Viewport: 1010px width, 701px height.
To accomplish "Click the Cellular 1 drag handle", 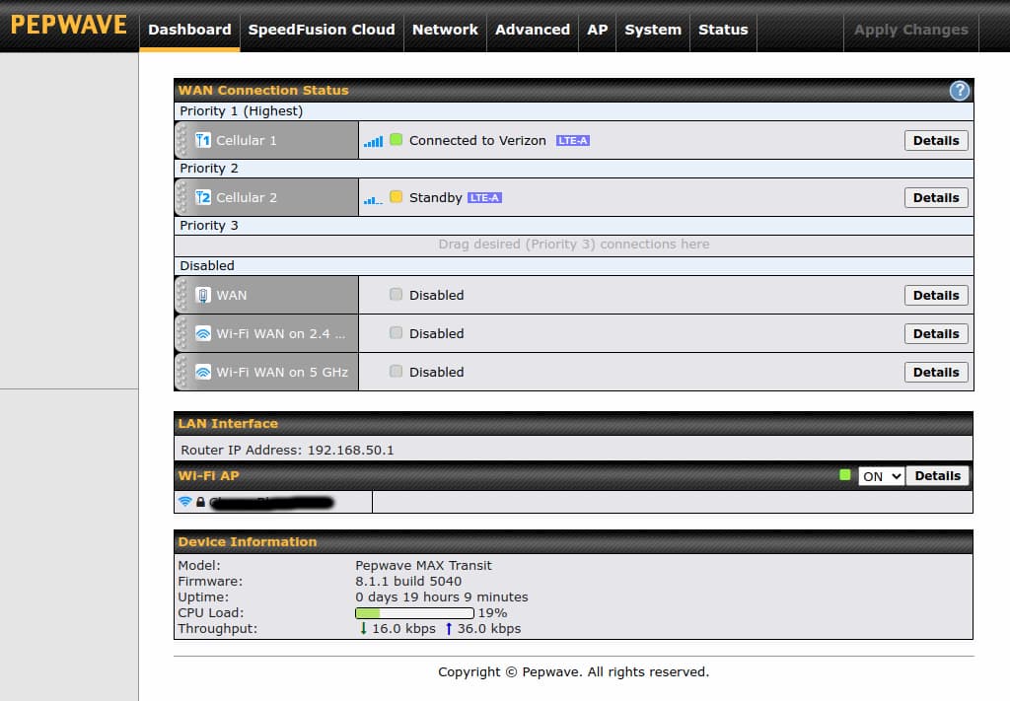I will [x=180, y=141].
